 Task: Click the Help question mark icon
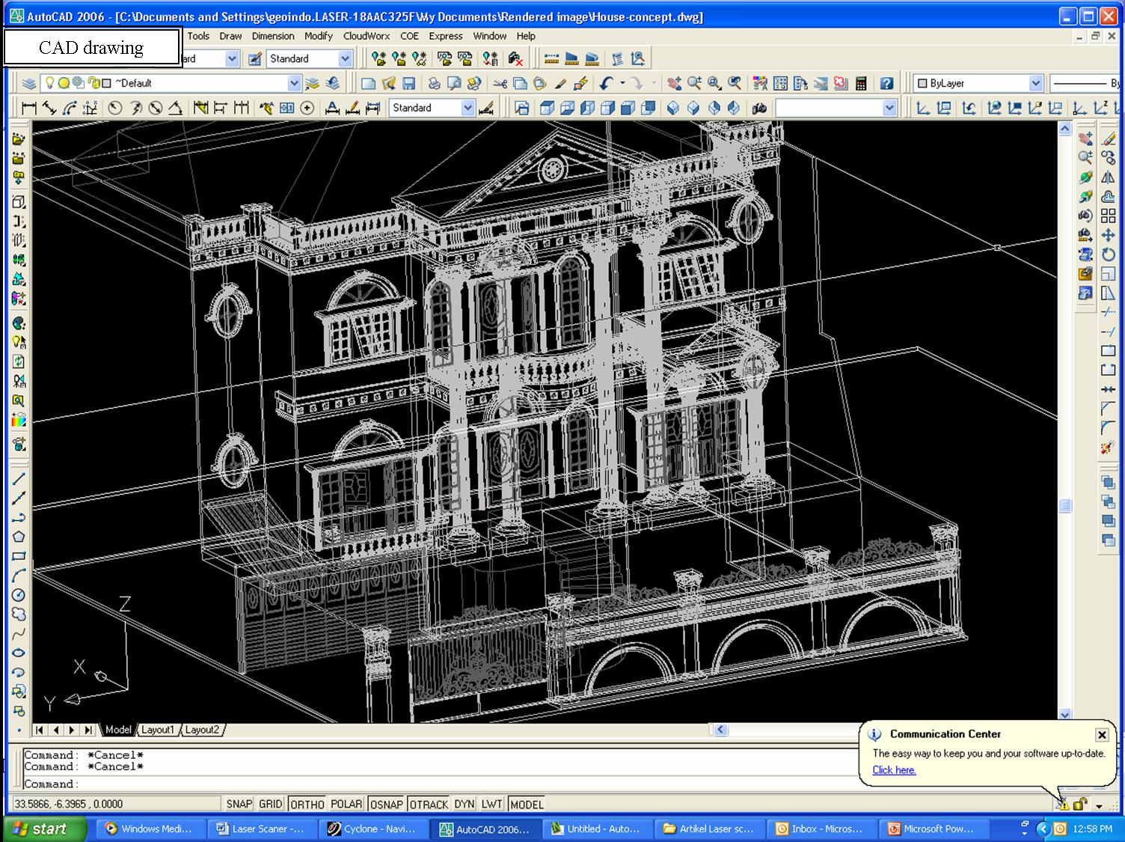pyautogui.click(x=886, y=83)
